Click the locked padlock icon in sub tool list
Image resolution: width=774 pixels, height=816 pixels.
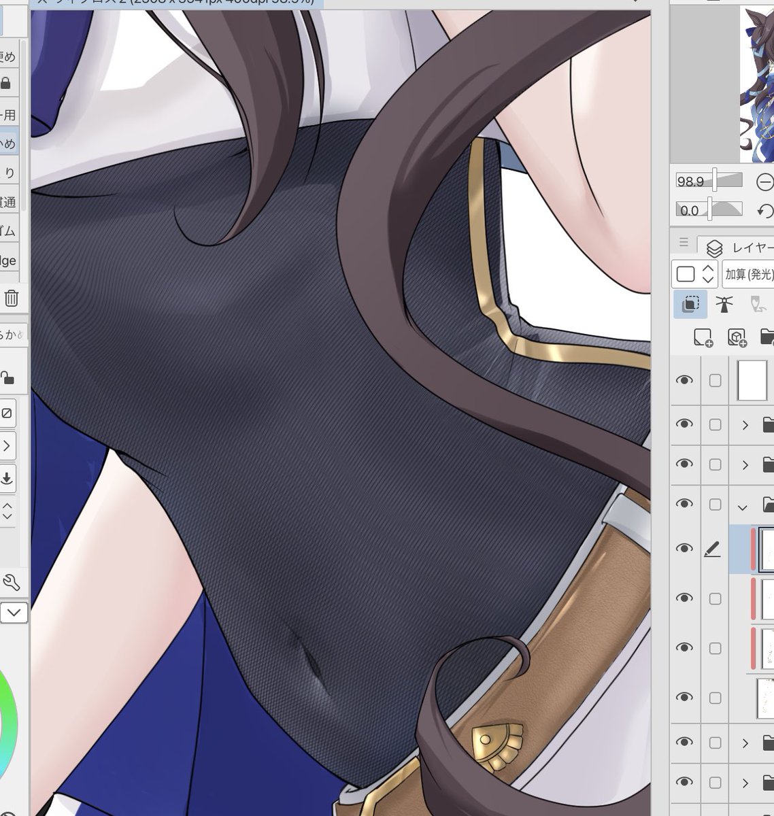[6, 84]
